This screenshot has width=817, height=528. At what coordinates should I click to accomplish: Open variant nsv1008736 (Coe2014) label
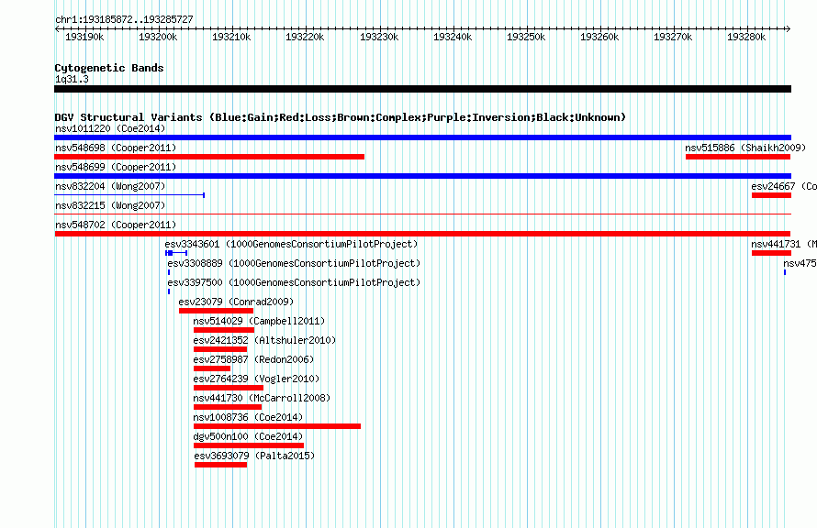[x=248, y=417]
